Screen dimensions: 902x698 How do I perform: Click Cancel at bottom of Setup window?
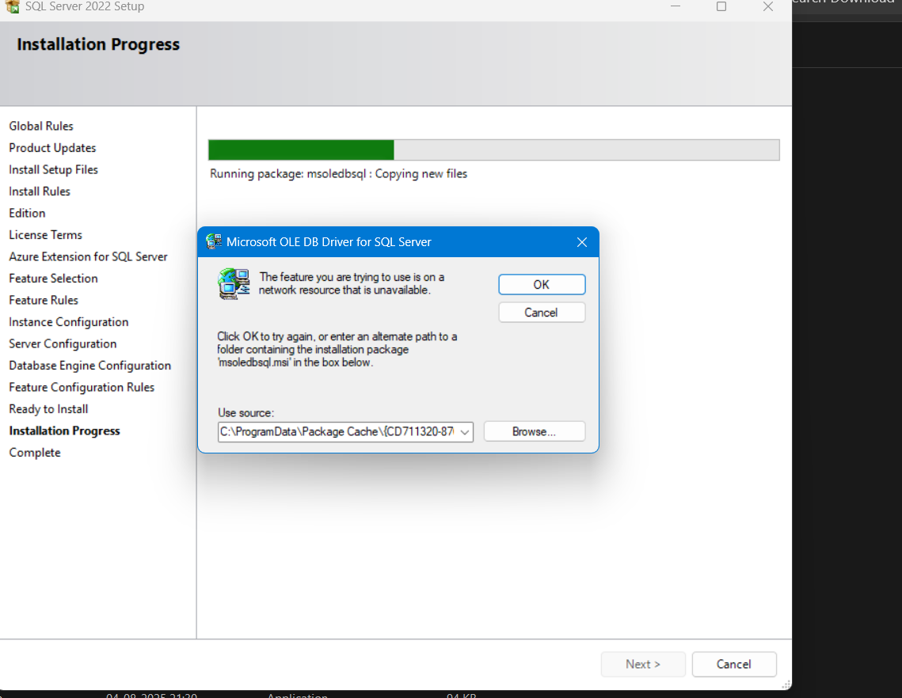[x=733, y=664]
